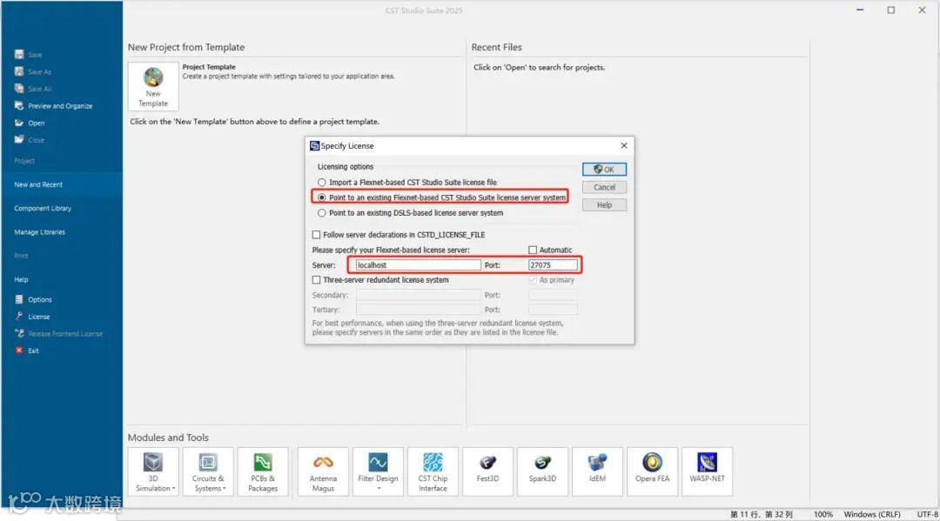
Task: Click the Tertiary server field
Action: (x=419, y=310)
